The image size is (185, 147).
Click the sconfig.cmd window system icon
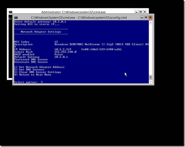[x=16, y=18]
